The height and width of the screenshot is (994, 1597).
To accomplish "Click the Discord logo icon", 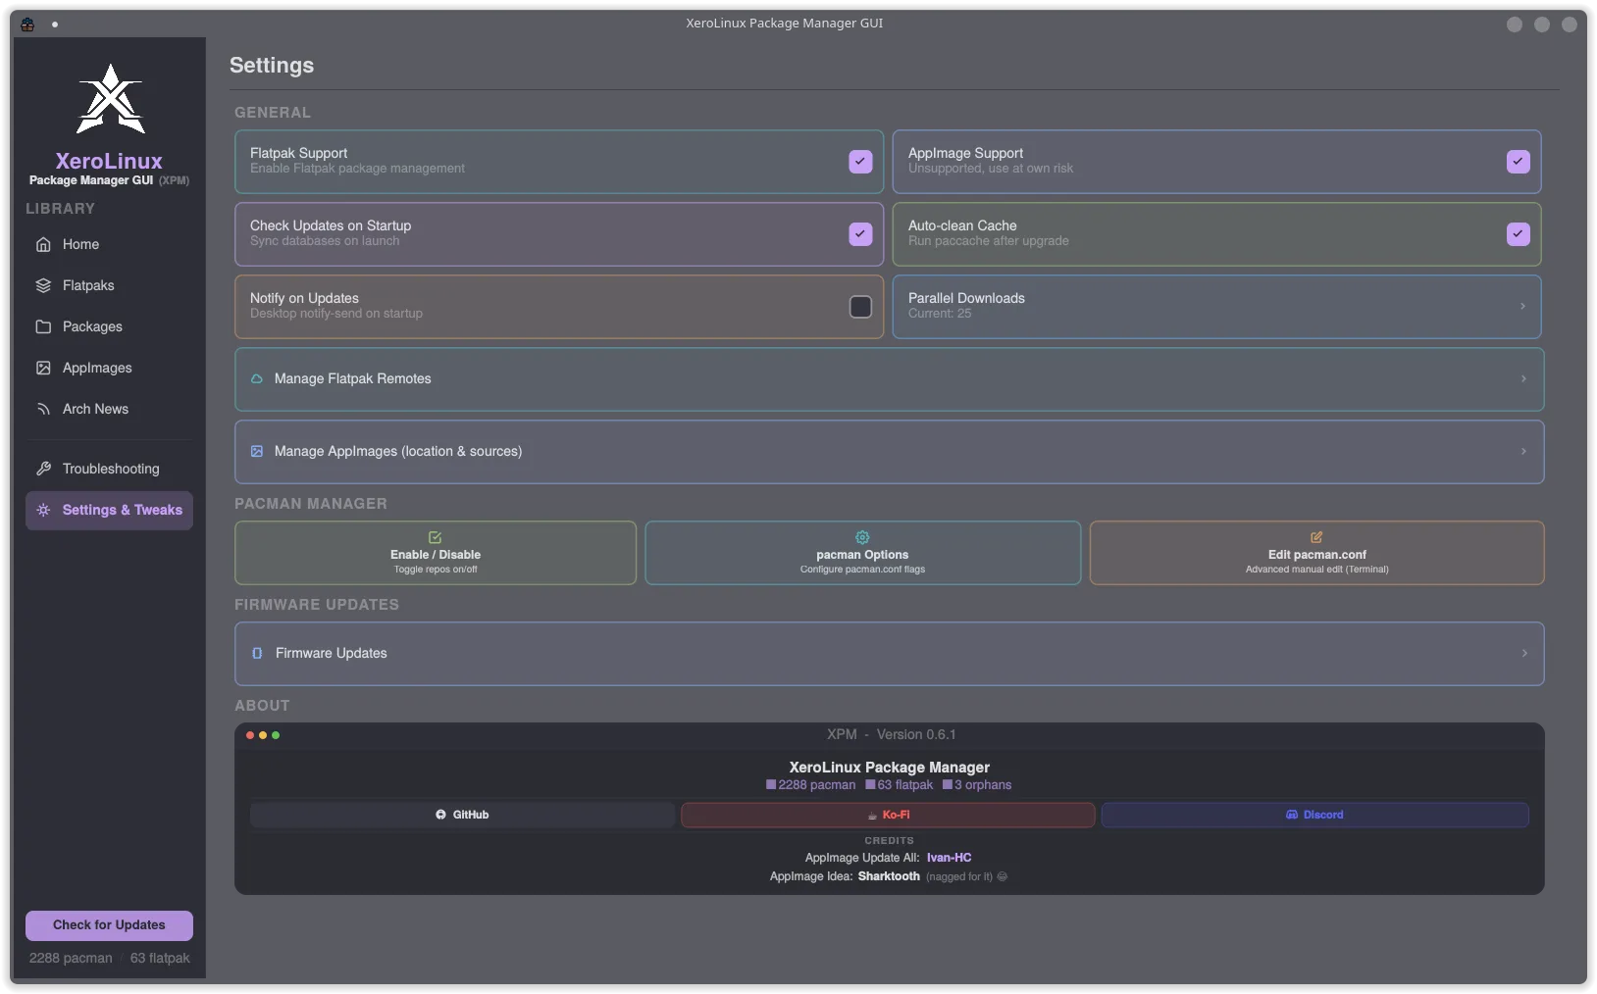I will click(x=1292, y=815).
